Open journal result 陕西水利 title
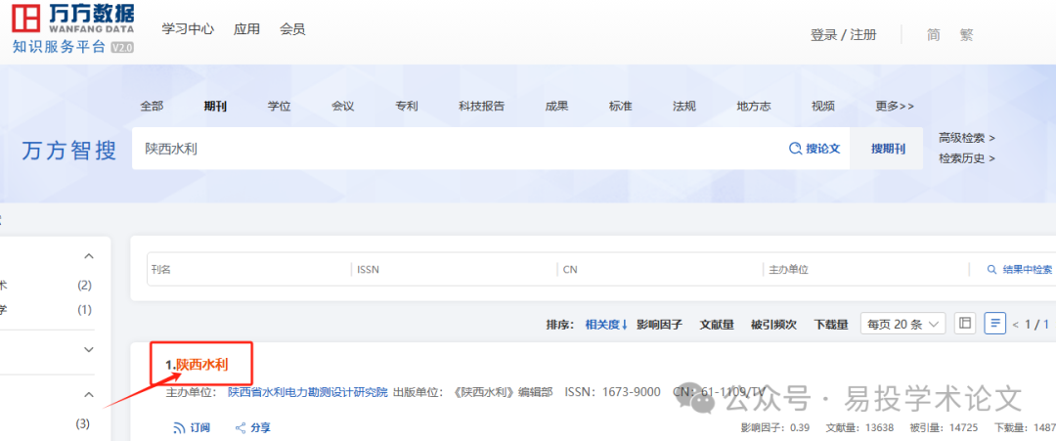The image size is (1056, 441). [x=202, y=365]
